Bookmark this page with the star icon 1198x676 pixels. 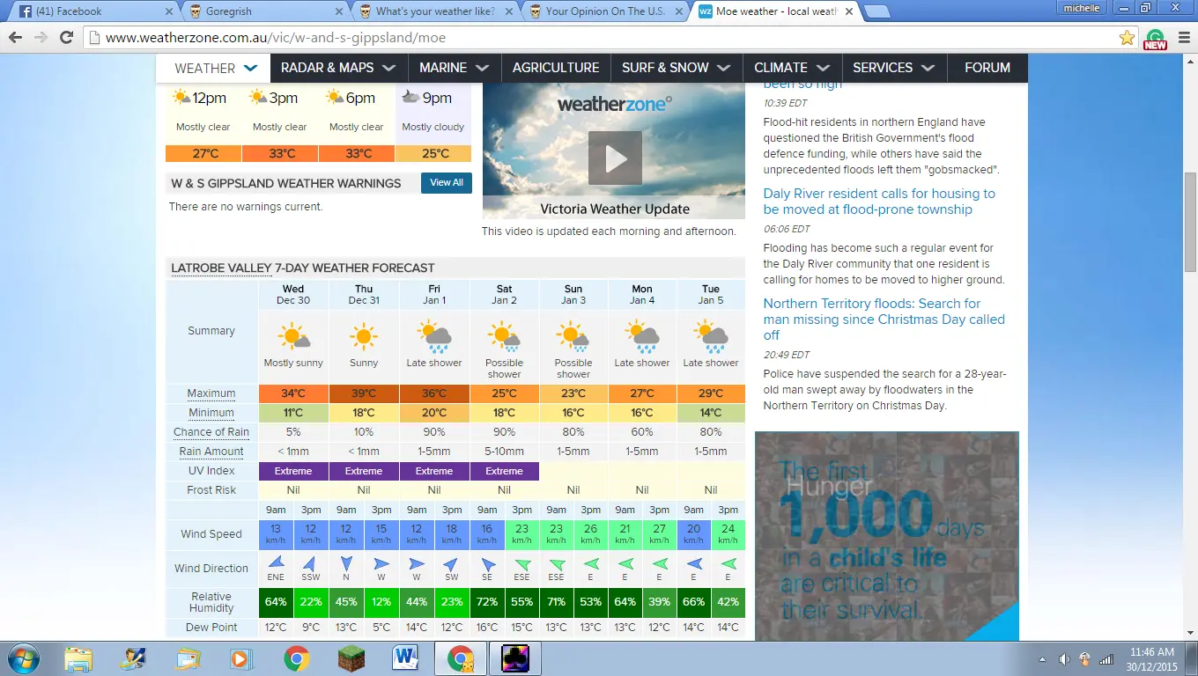click(1127, 38)
